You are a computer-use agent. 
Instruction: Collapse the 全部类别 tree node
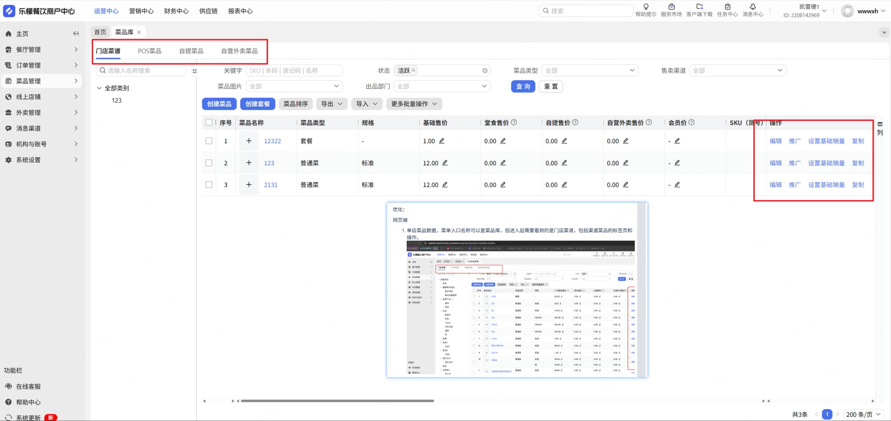point(99,88)
